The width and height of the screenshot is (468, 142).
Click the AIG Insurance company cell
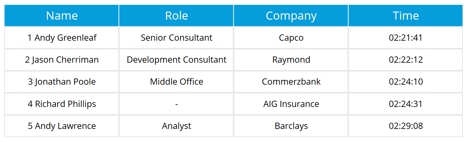coord(291,104)
